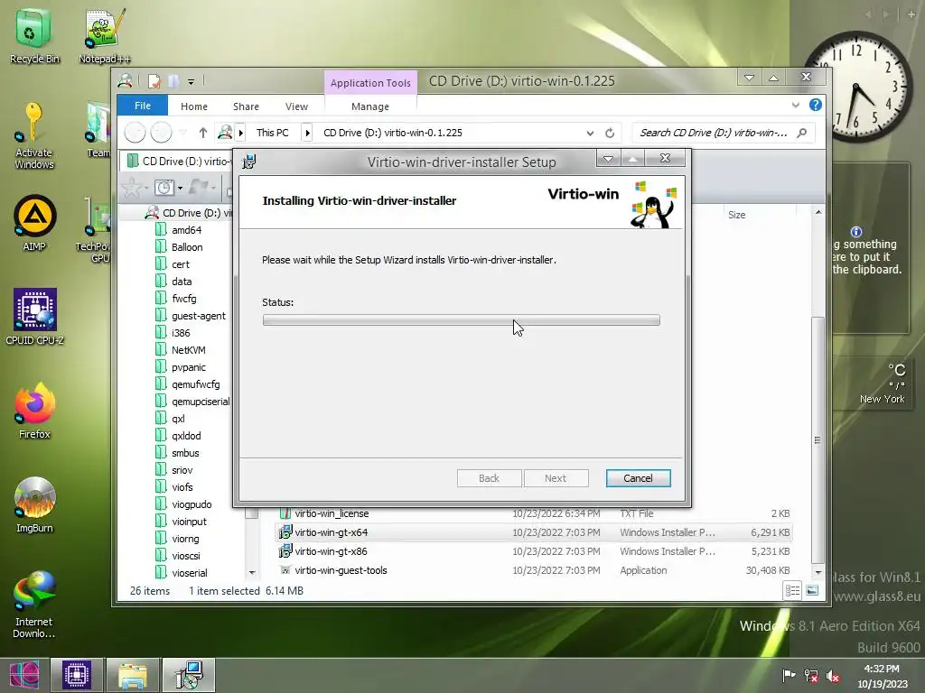Open Explorer help question mark icon
The height and width of the screenshot is (693, 925).
pos(816,105)
